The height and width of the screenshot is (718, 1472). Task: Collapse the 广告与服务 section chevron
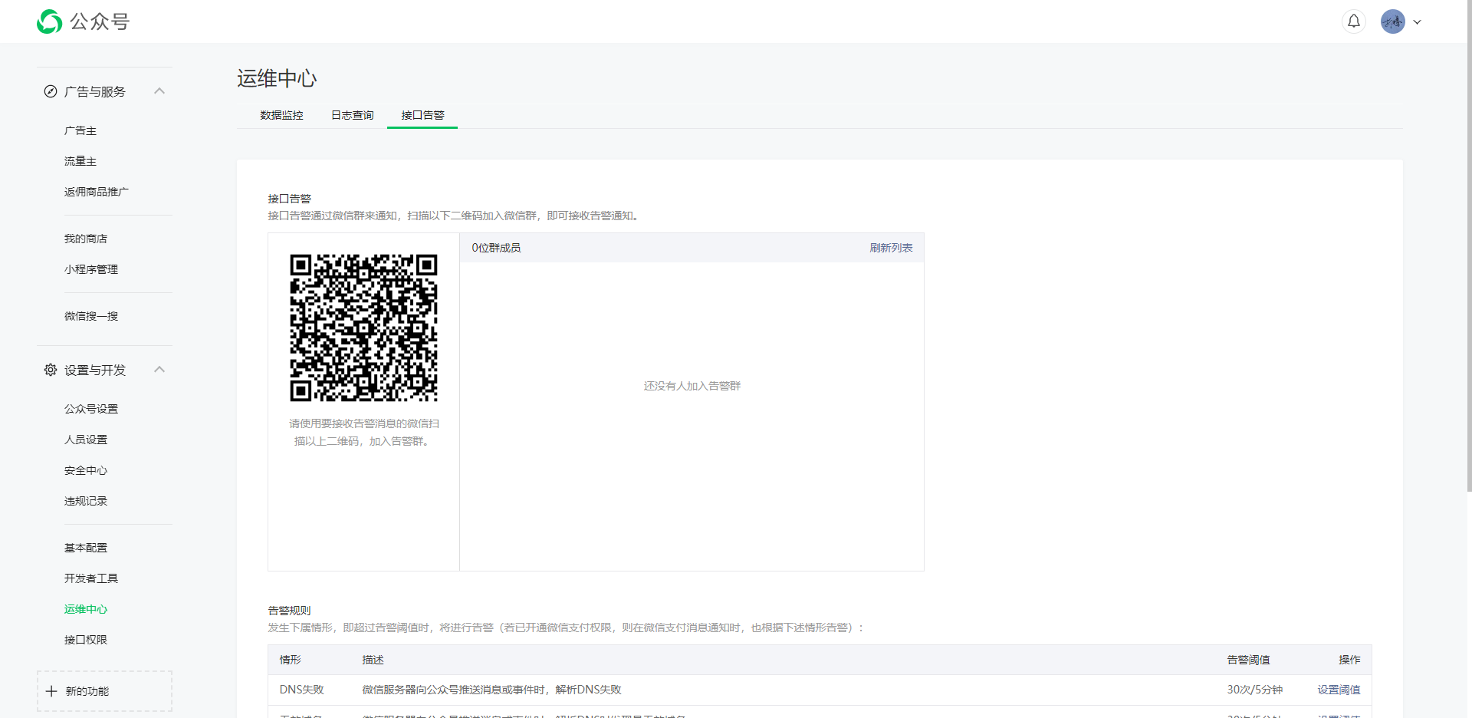point(159,91)
